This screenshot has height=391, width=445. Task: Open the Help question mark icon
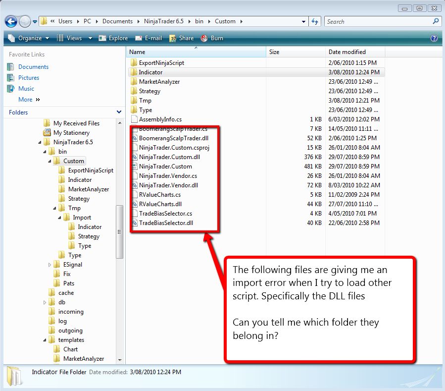pos(434,38)
